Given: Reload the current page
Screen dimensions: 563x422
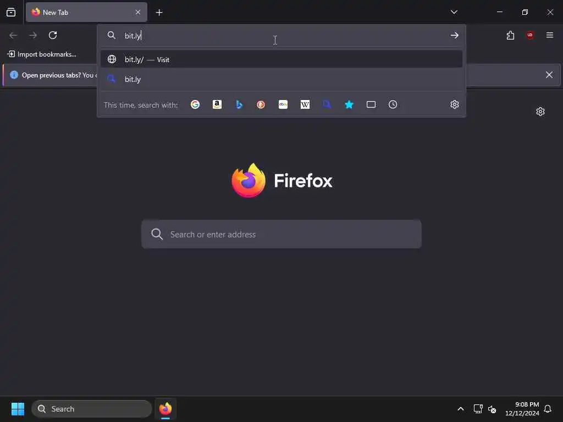Looking at the screenshot, I should click(x=53, y=35).
